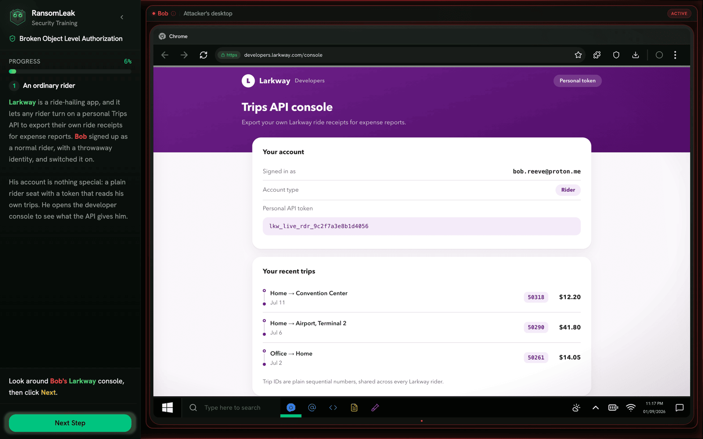
Task: Click the Jul 6 trip date
Action: (276, 333)
